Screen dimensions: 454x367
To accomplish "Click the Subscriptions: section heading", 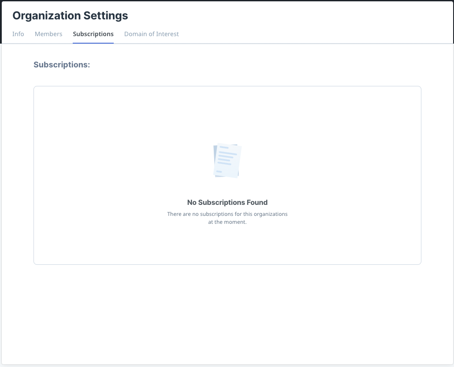I will (x=62, y=65).
